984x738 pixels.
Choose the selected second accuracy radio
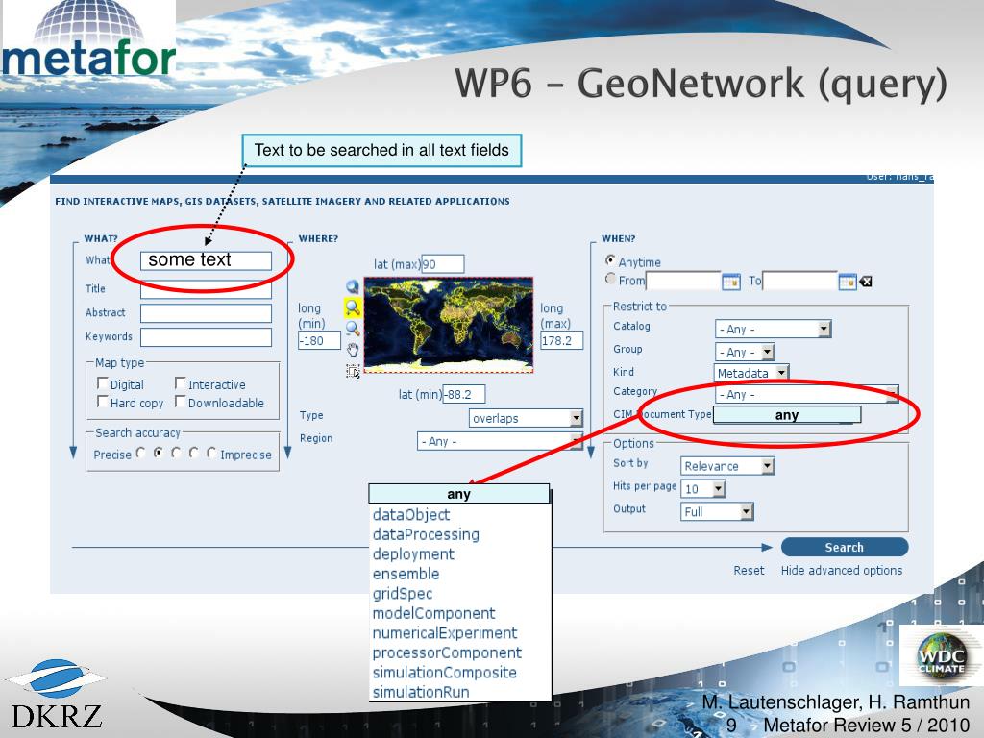159,452
